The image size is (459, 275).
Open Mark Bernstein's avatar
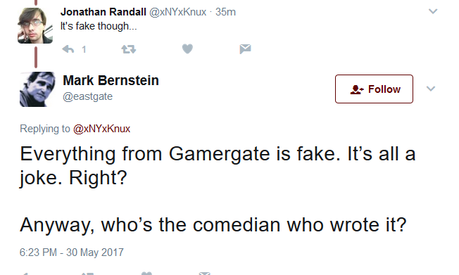click(x=37, y=89)
